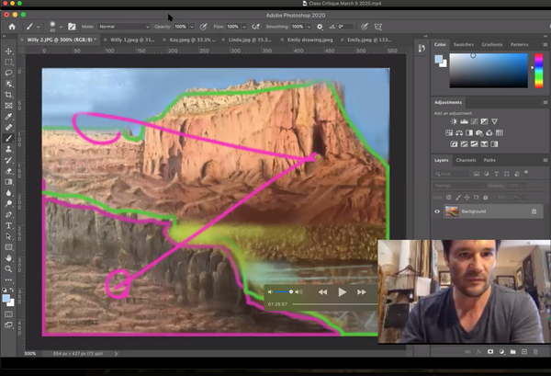This screenshot has width=551, height=376.
Task: Select the Crop tool
Action: coord(9,94)
